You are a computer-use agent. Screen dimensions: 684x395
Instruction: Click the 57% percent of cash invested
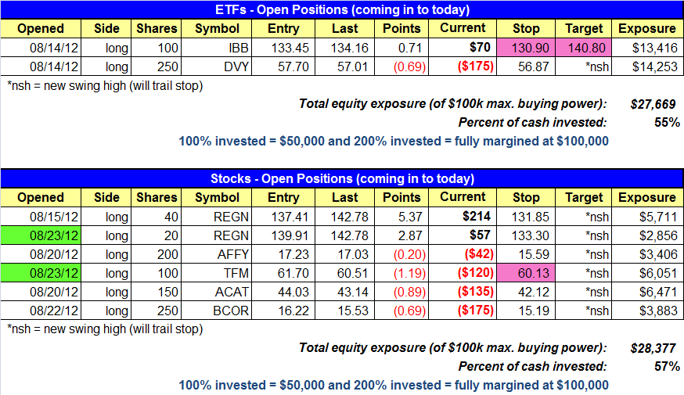point(667,366)
